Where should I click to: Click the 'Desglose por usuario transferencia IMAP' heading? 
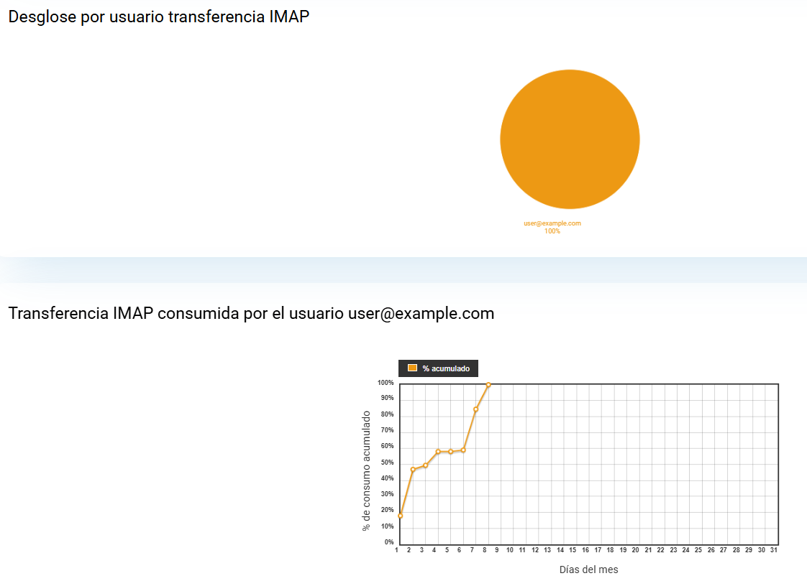pos(158,17)
